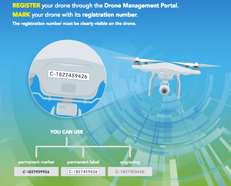The width and height of the screenshot is (231, 186).
Task: Click the engraving caption text
Action: tap(130, 162)
